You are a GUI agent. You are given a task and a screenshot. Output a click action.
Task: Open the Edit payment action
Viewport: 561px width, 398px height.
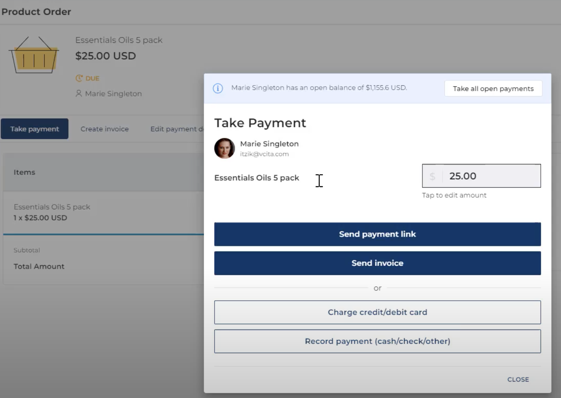(177, 129)
